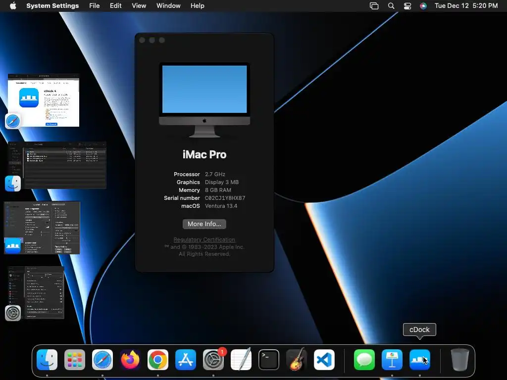
Task: Open Finder from the Dock
Action: coord(47,360)
